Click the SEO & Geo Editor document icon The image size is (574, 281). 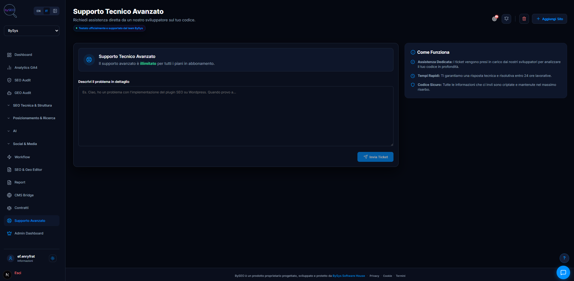(x=9, y=170)
